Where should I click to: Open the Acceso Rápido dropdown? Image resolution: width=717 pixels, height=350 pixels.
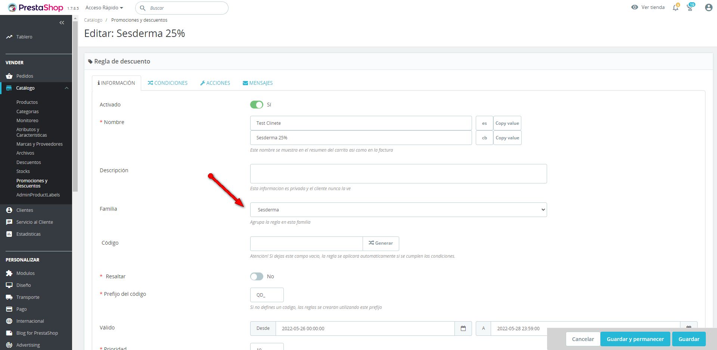(x=104, y=8)
